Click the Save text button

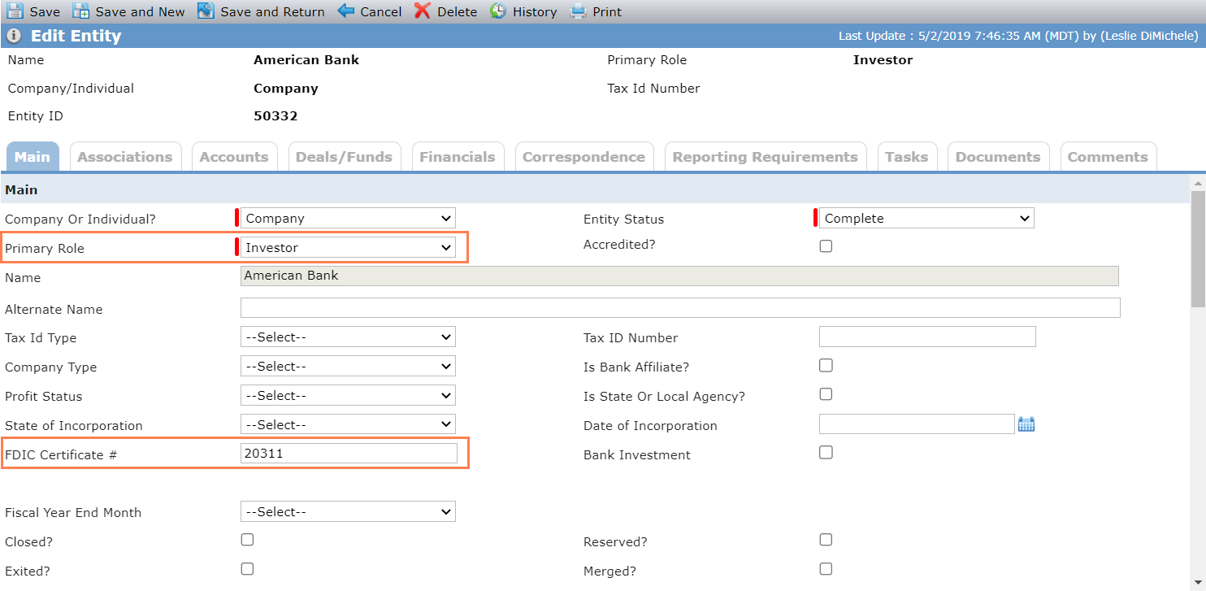pyautogui.click(x=45, y=12)
